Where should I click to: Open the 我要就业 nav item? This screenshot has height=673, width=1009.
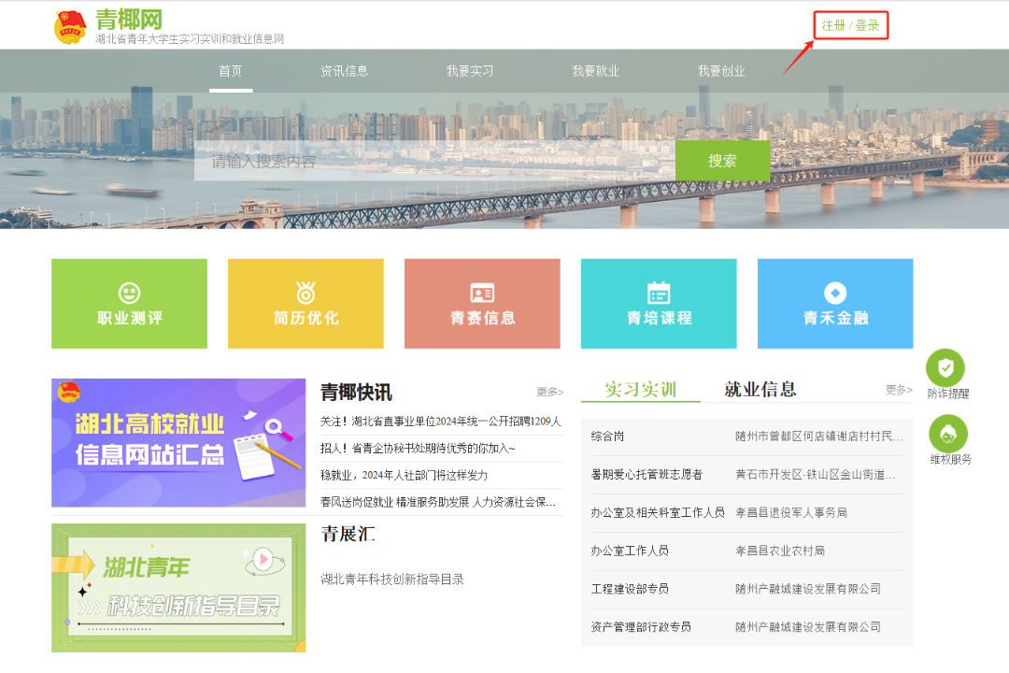point(595,71)
